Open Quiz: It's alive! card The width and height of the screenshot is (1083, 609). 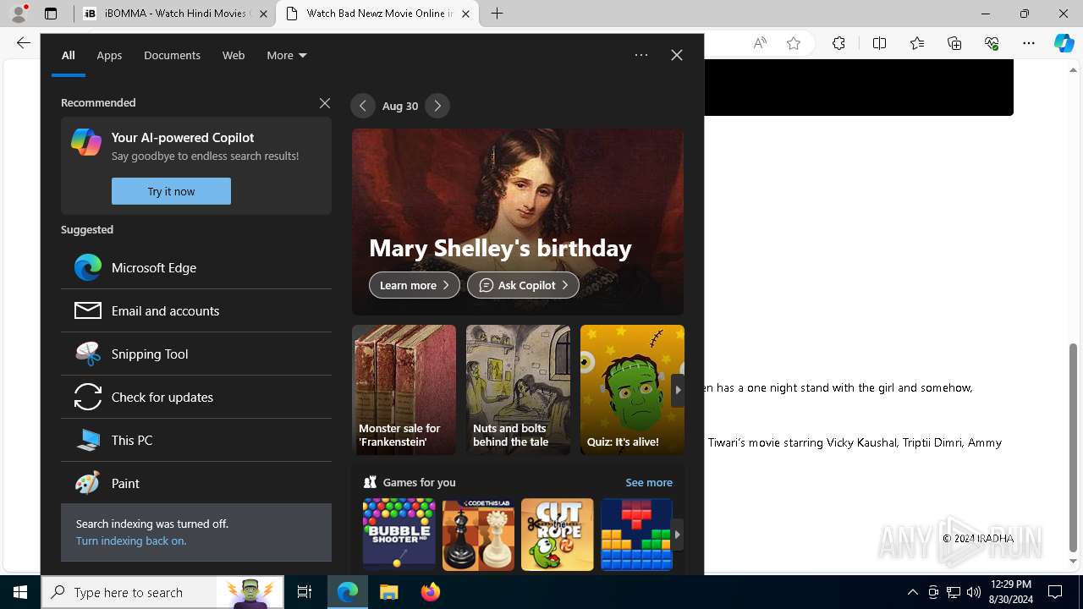point(632,390)
